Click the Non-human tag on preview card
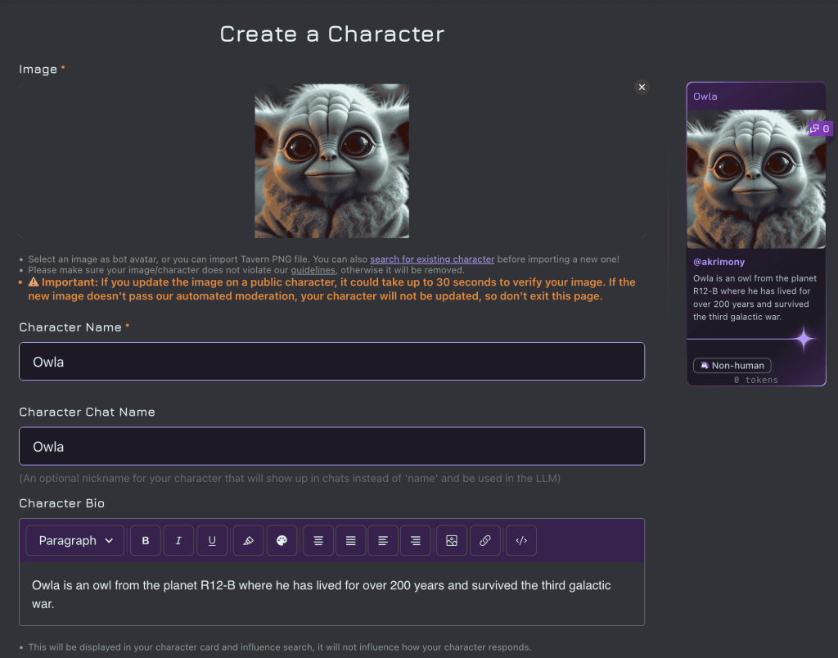Image resolution: width=838 pixels, height=658 pixels. [732, 366]
